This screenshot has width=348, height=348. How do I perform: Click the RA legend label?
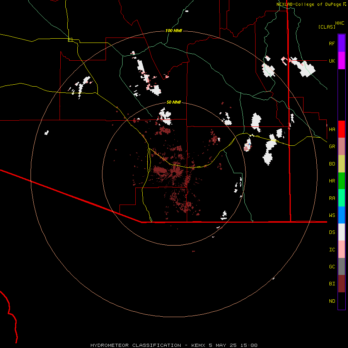click(x=332, y=198)
